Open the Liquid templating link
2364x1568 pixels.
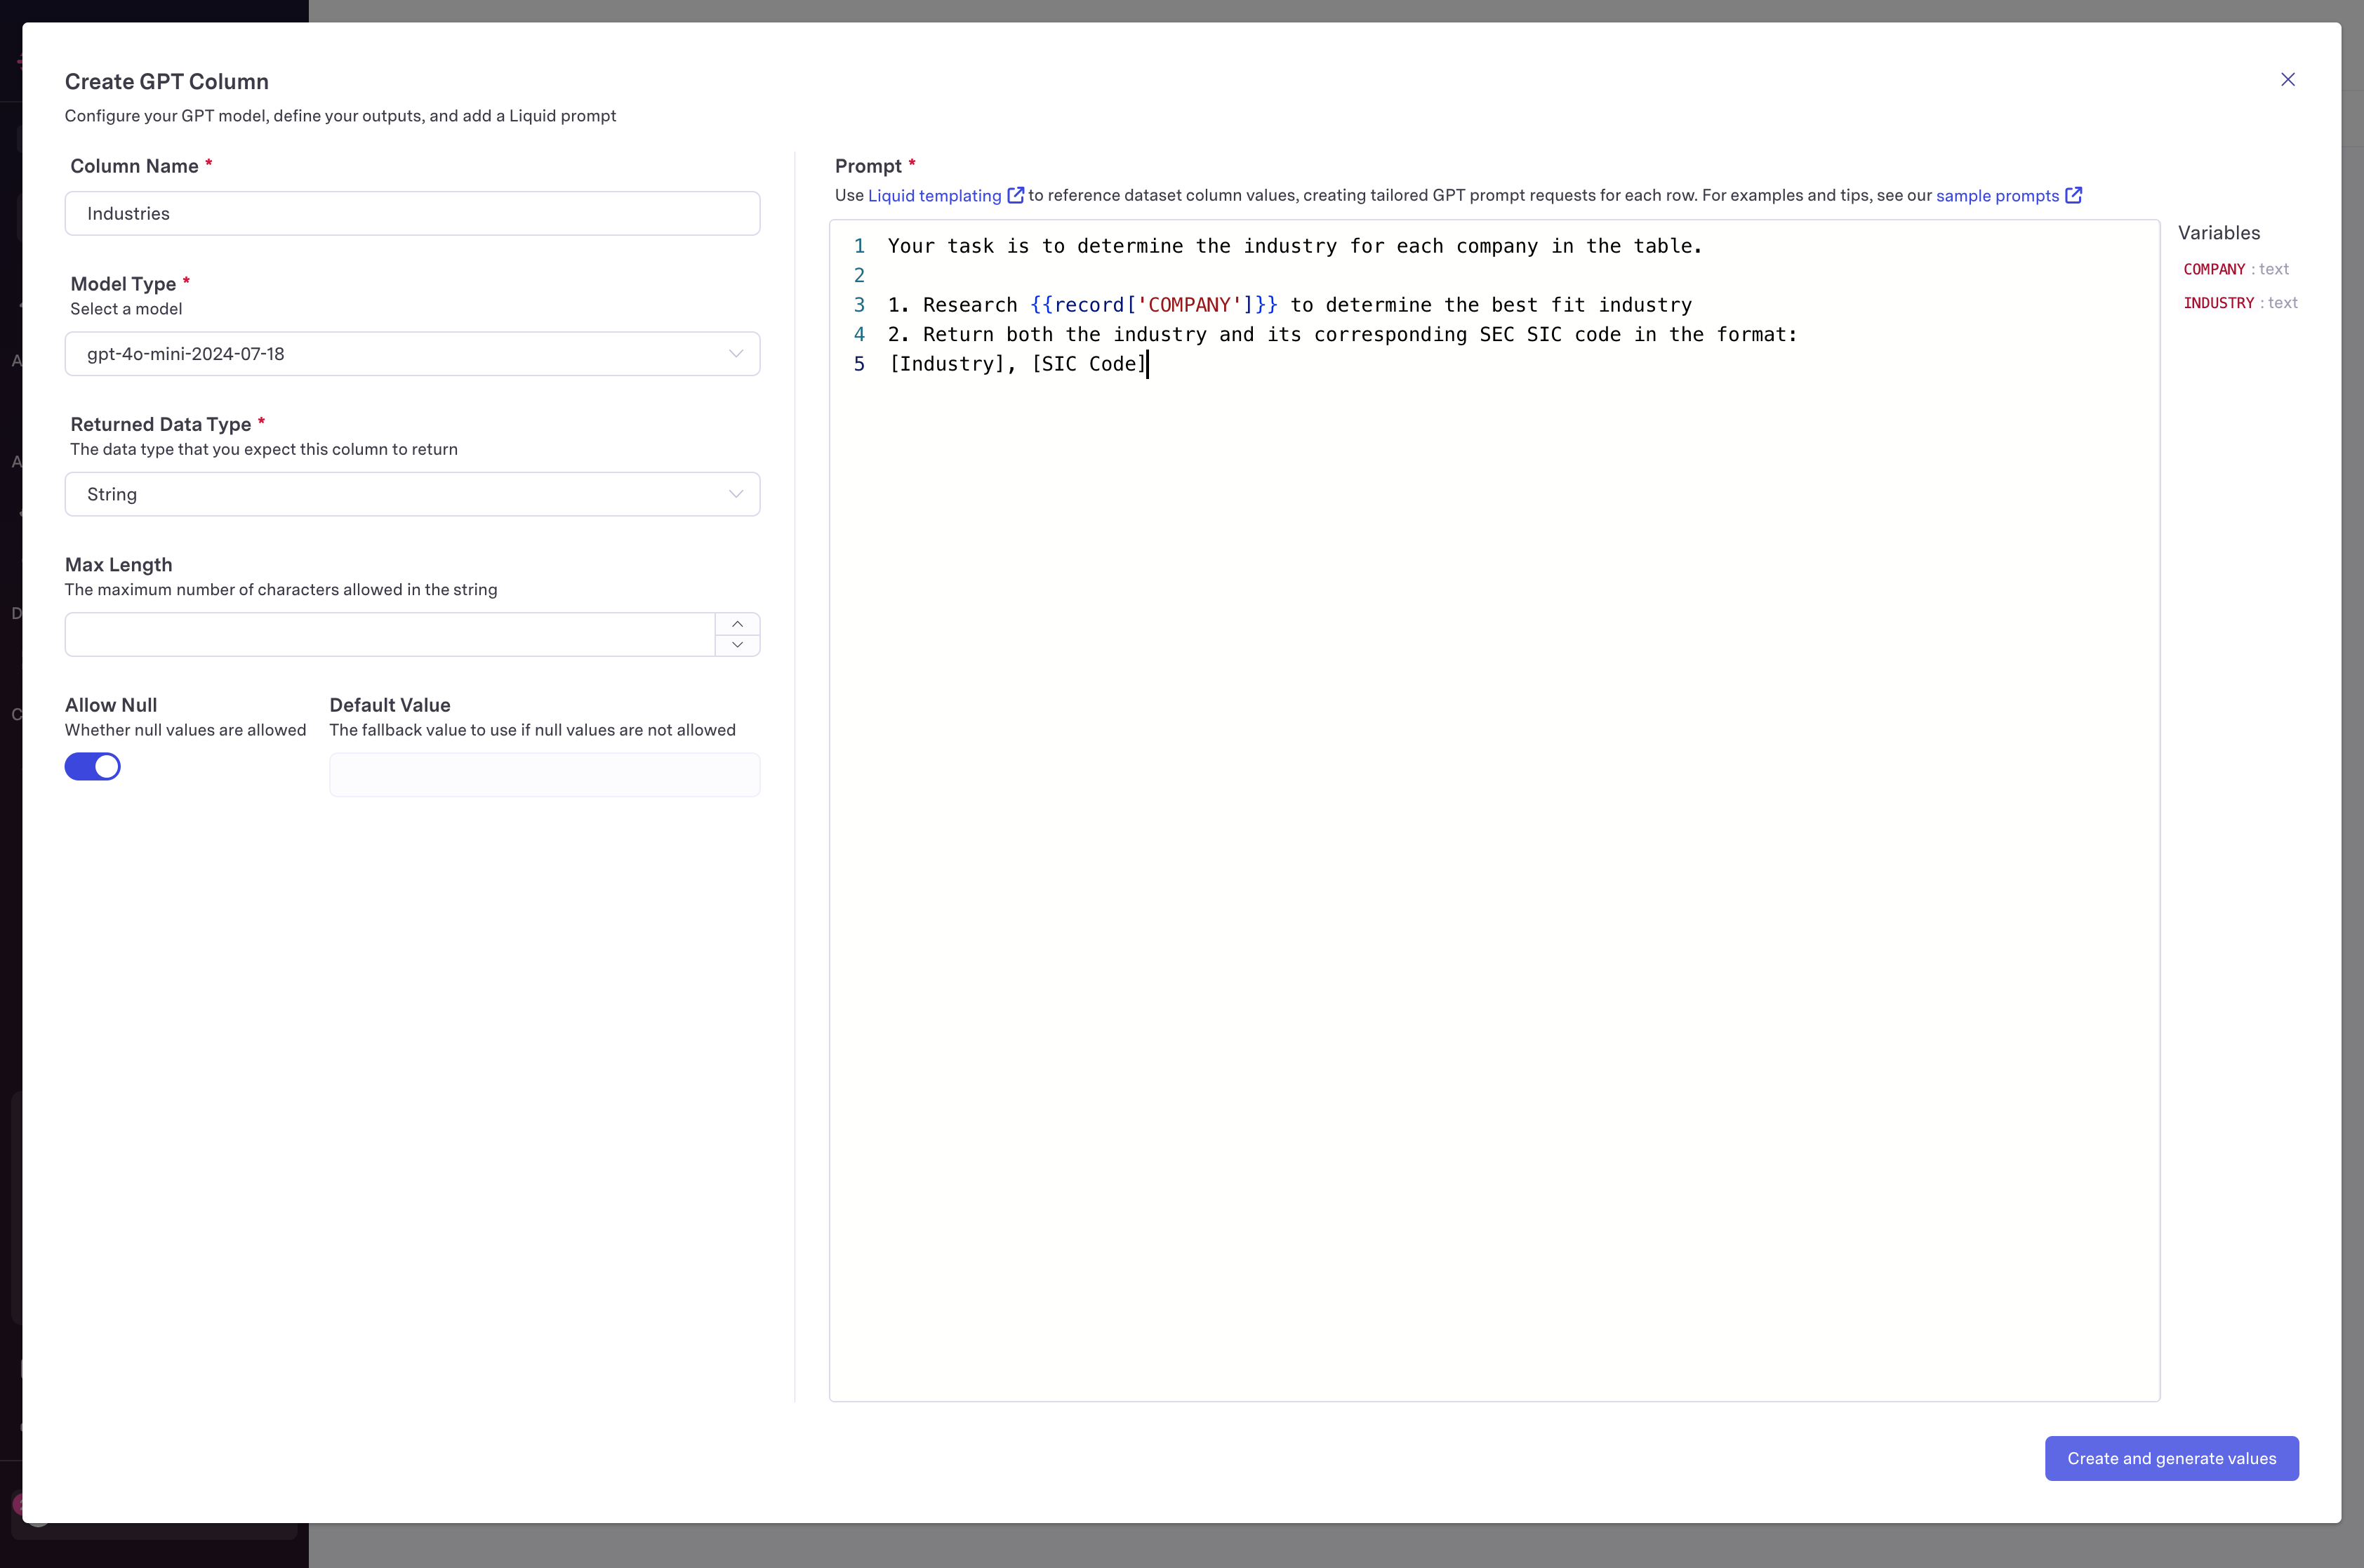point(934,195)
